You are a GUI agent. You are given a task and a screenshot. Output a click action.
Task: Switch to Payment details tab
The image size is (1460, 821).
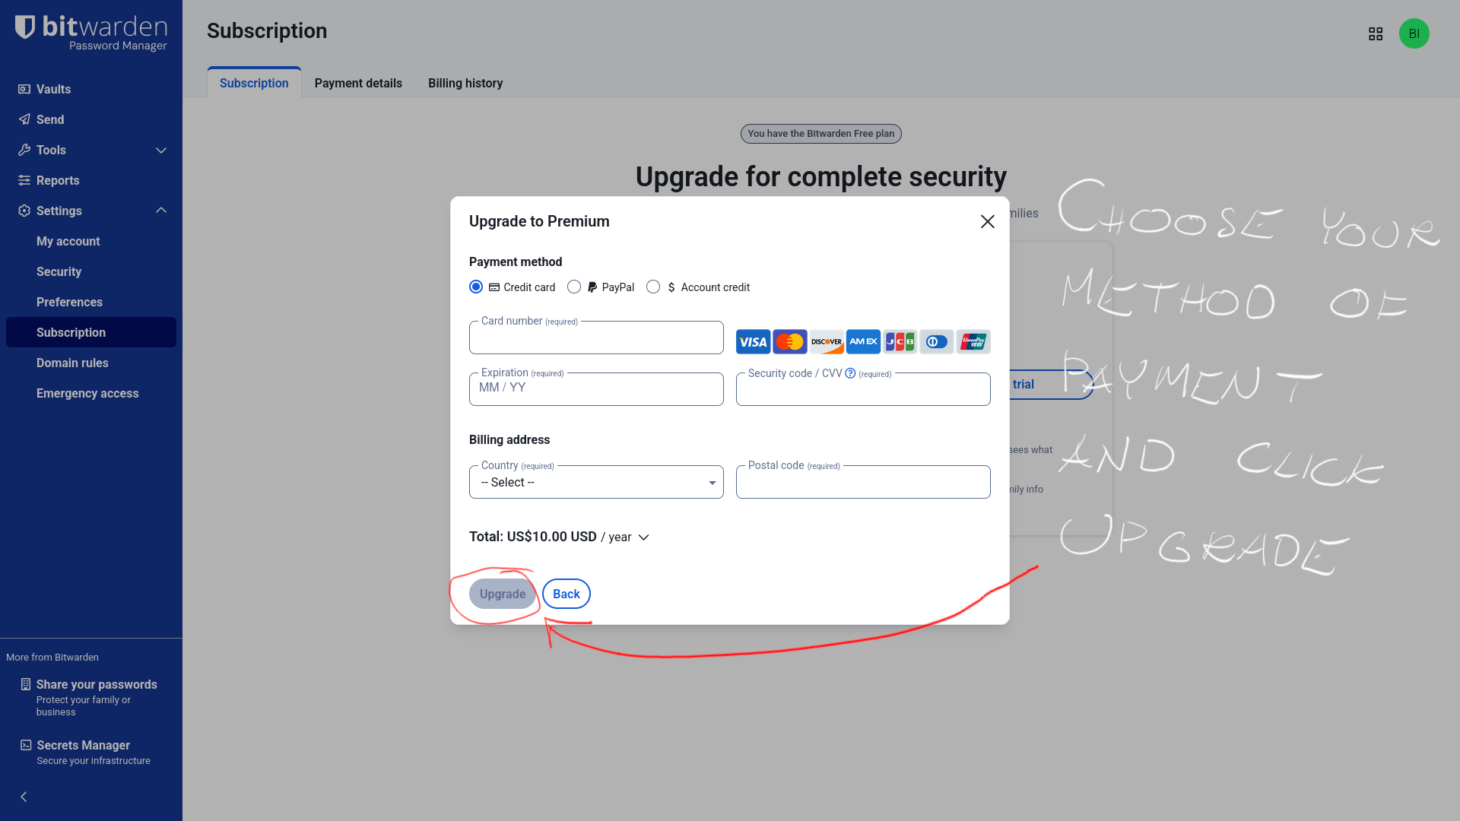358,83
